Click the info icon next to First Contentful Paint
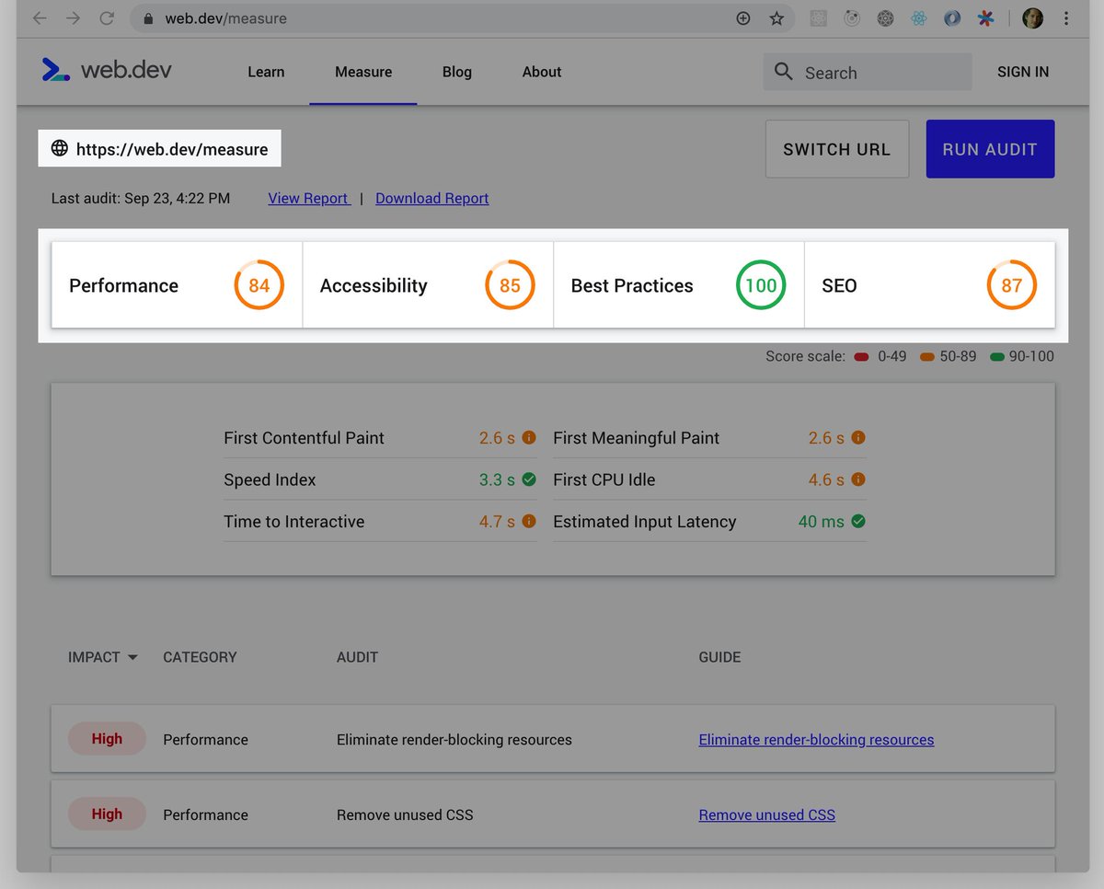Screen dimensions: 1104x889 click(529, 438)
